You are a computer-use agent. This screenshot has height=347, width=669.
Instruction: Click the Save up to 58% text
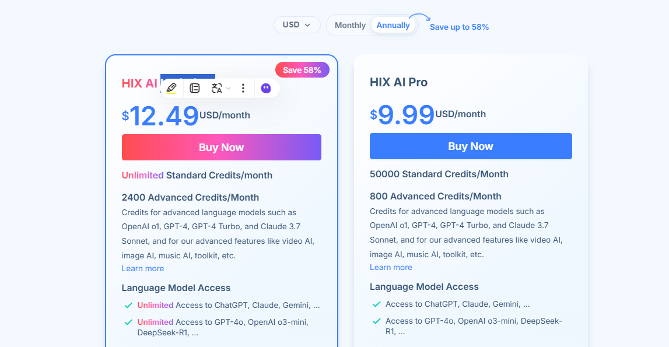click(x=459, y=27)
